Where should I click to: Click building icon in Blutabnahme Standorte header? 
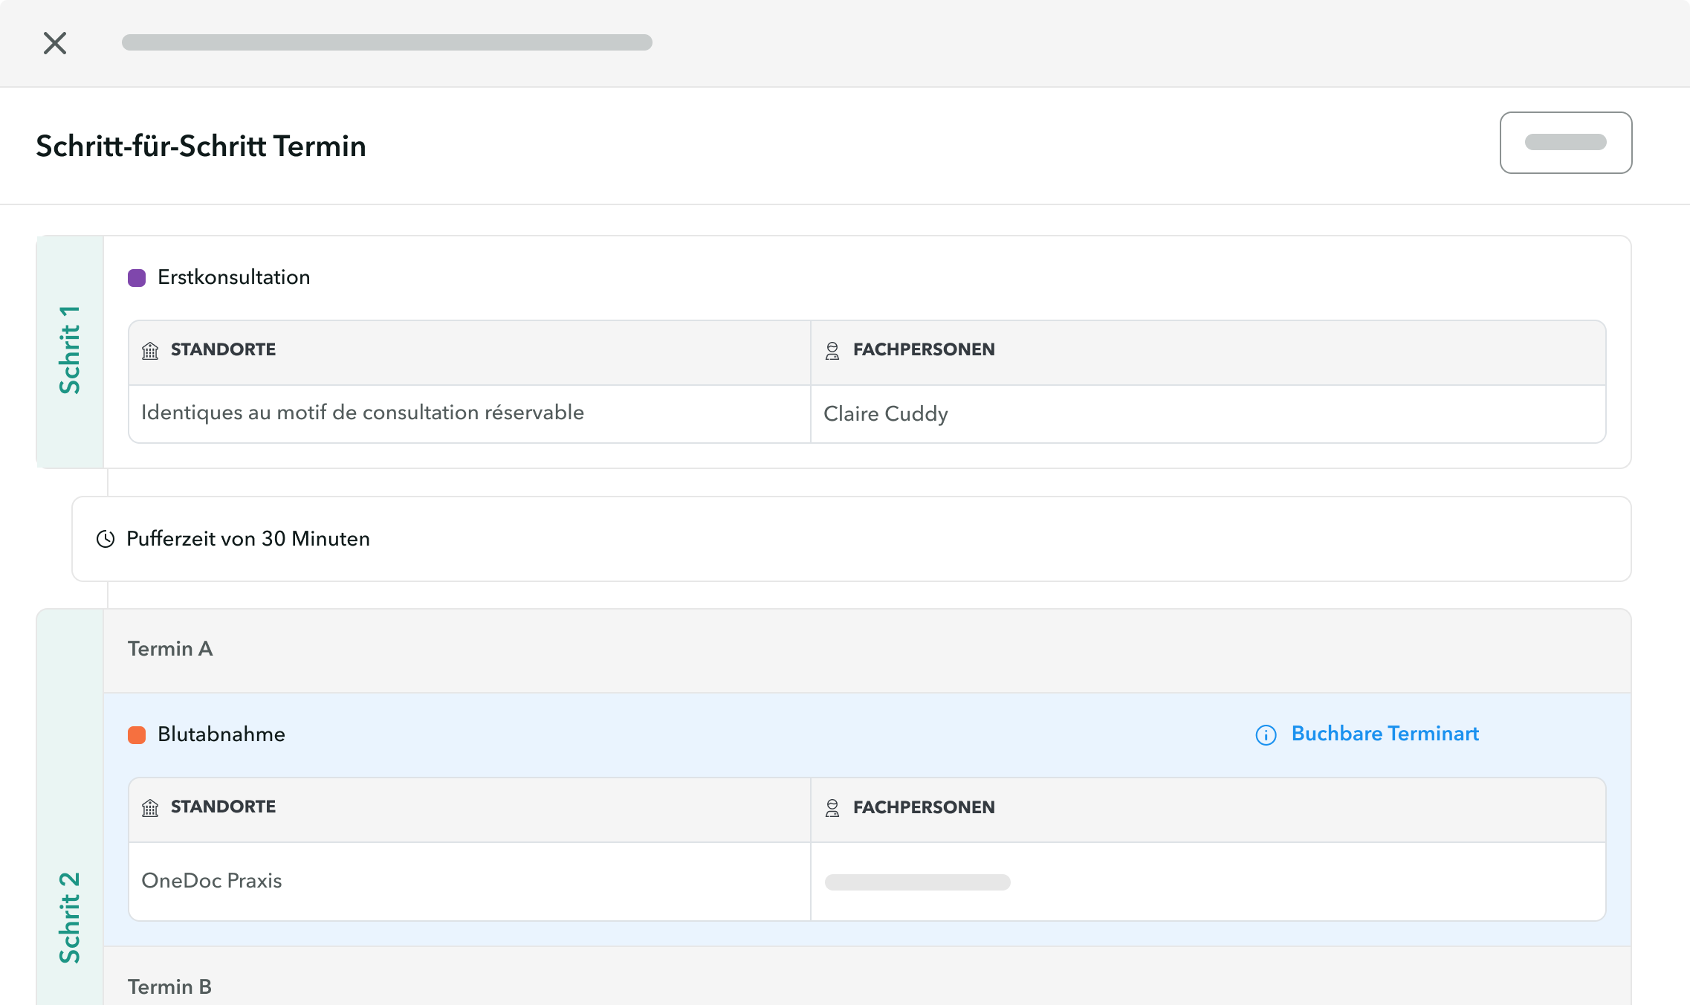coord(150,808)
